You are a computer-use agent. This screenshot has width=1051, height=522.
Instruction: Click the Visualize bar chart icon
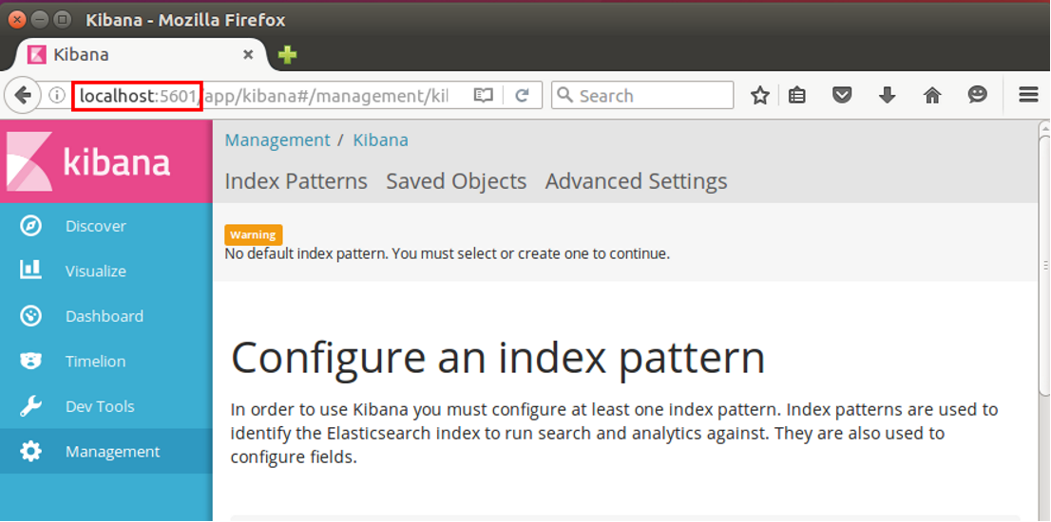(30, 270)
